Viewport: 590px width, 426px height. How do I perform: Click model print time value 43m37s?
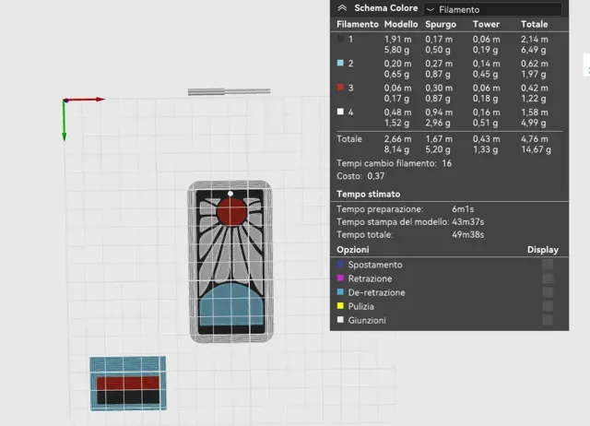click(467, 222)
